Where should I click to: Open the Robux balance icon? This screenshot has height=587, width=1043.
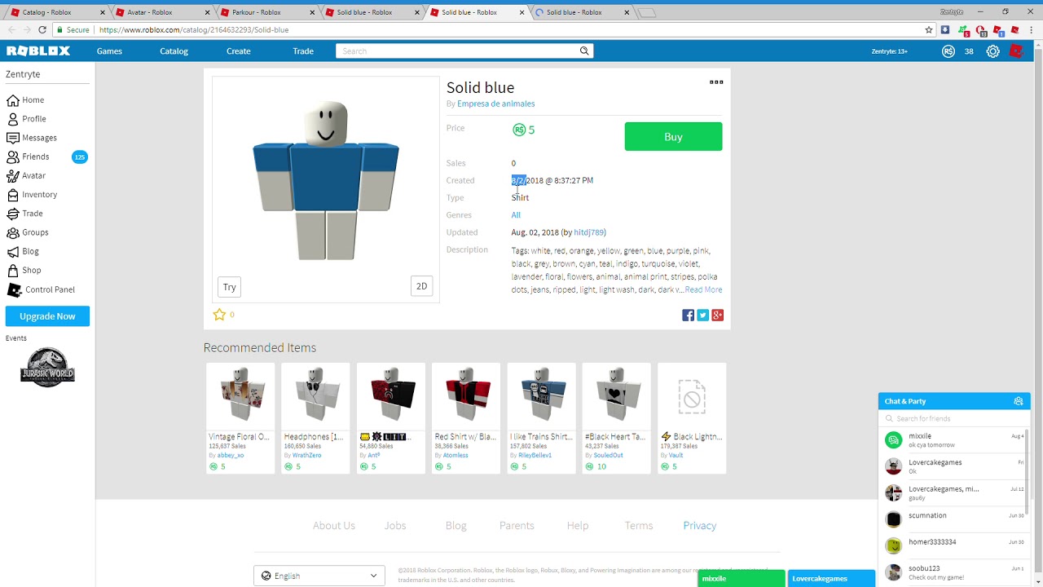tap(948, 51)
